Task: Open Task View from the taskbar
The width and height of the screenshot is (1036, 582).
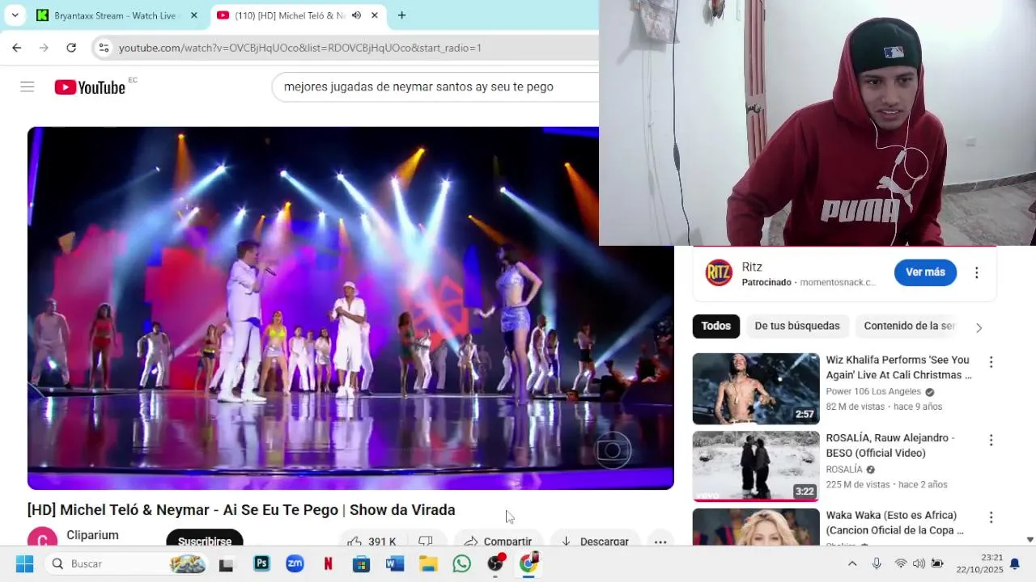Action: coord(227,564)
